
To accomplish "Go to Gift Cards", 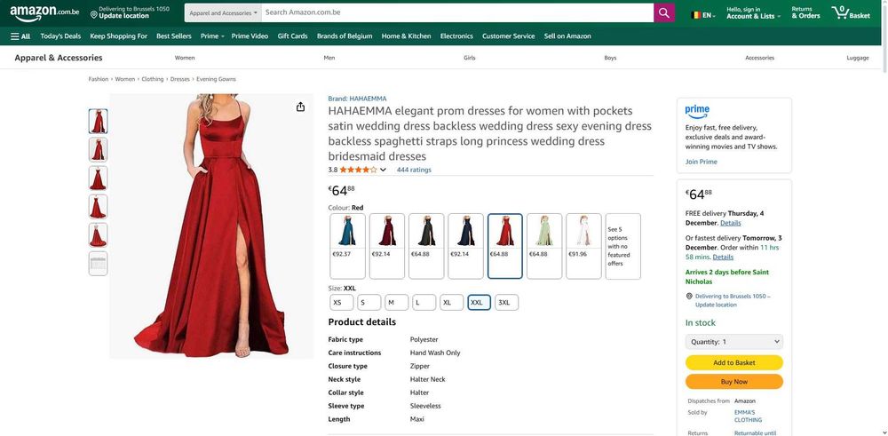I will point(292,36).
